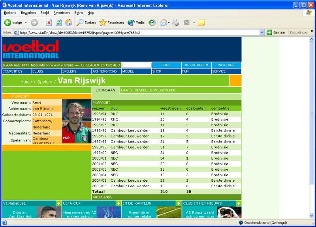This screenshot has height=227, width=316.
Task: Click the ZOEK button
Action: pyautogui.click(x=166, y=65)
